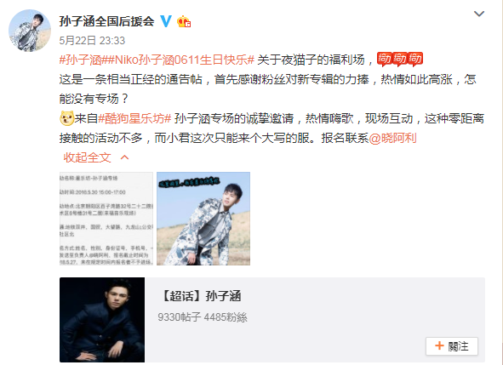The width and height of the screenshot is (503, 365).
Task: Open the post options chevron menu
Action: click(x=479, y=14)
